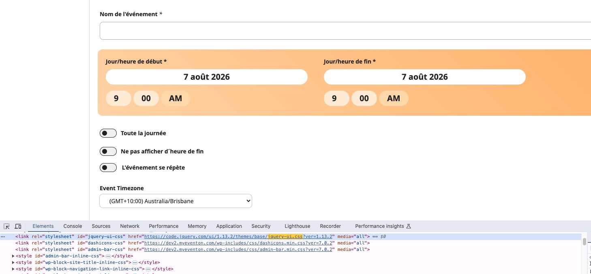This screenshot has height=274, width=591.
Task: Click the Performance insights flask icon
Action: tap(409, 226)
